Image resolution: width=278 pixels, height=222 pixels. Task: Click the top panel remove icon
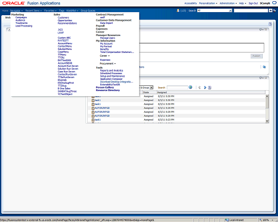pyautogui.click(x=265, y=29)
